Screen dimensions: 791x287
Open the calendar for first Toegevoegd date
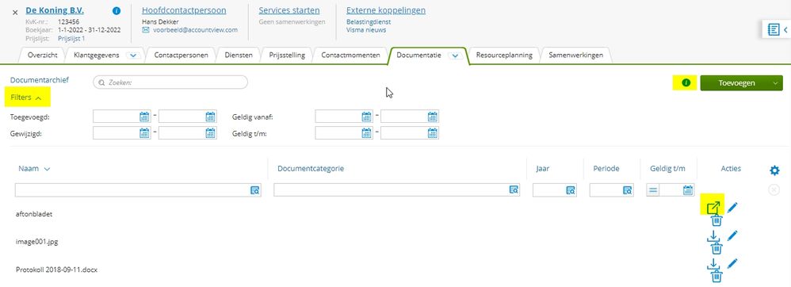[144, 117]
